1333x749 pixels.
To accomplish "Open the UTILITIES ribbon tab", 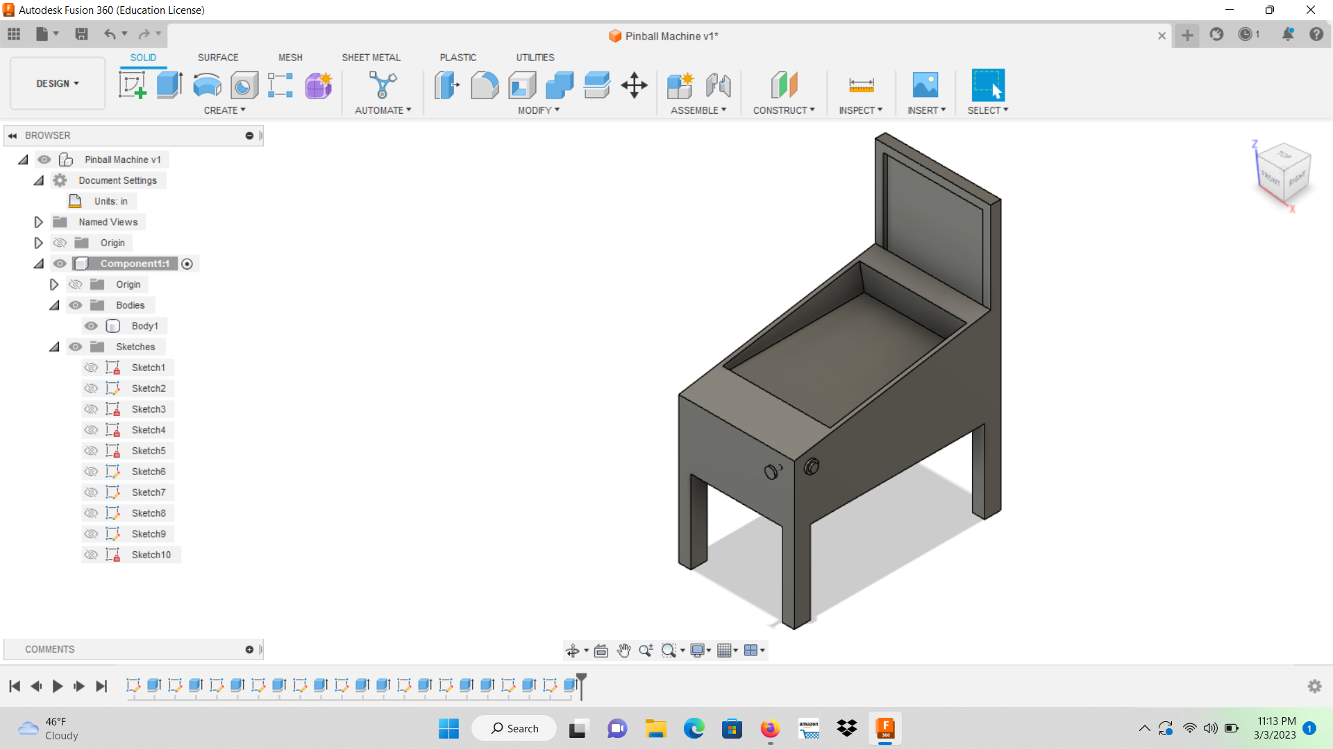I will pos(535,58).
